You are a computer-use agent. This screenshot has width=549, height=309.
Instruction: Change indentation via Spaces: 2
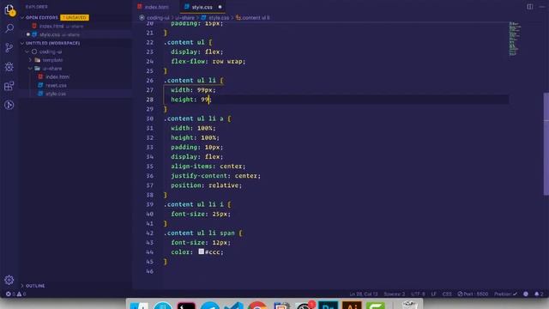(x=395, y=294)
